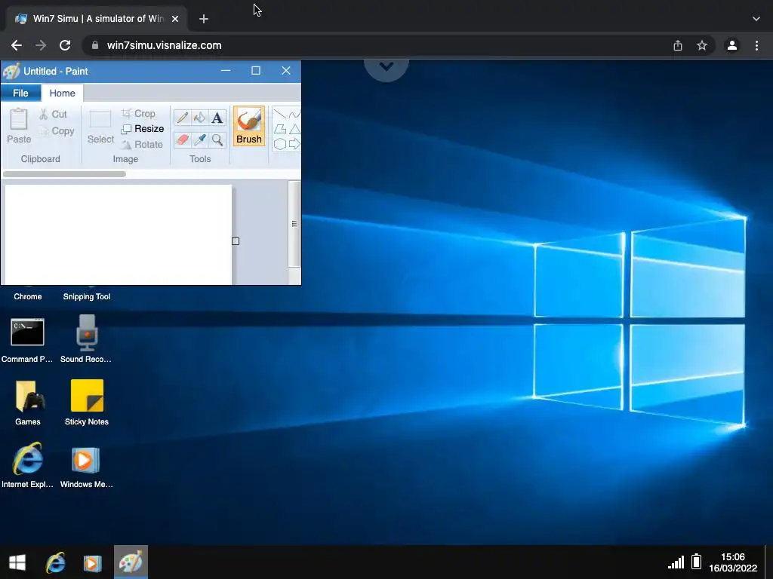Click the vertical canvas scrollbar in Paint
This screenshot has height=579, width=773.
coord(294,224)
